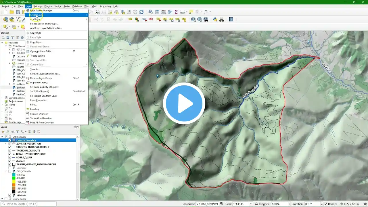Click the Identify Features tool icon
The width and height of the screenshot is (368, 207).
151,12
